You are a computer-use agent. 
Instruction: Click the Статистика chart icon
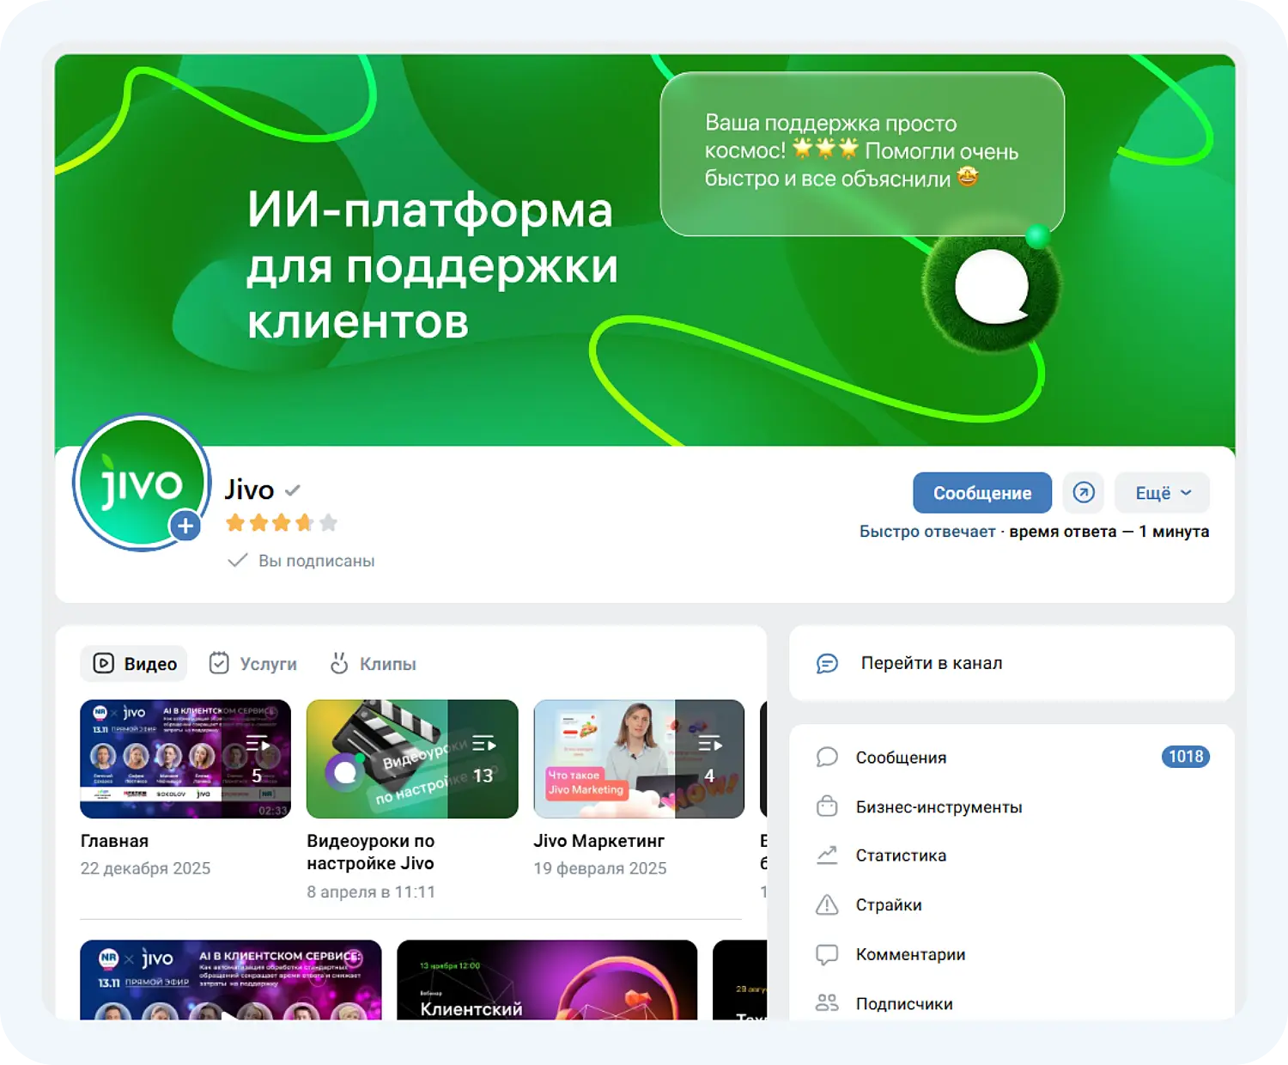point(827,855)
